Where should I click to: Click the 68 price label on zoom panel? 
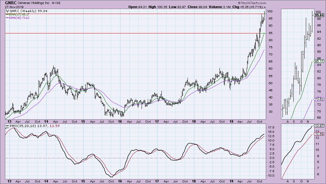[x=318, y=118]
